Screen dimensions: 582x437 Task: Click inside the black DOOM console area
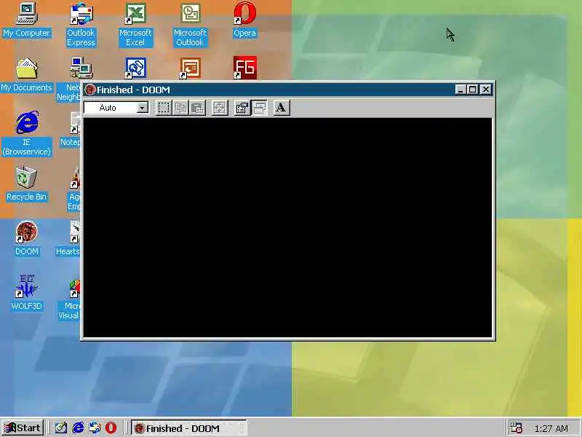287,227
